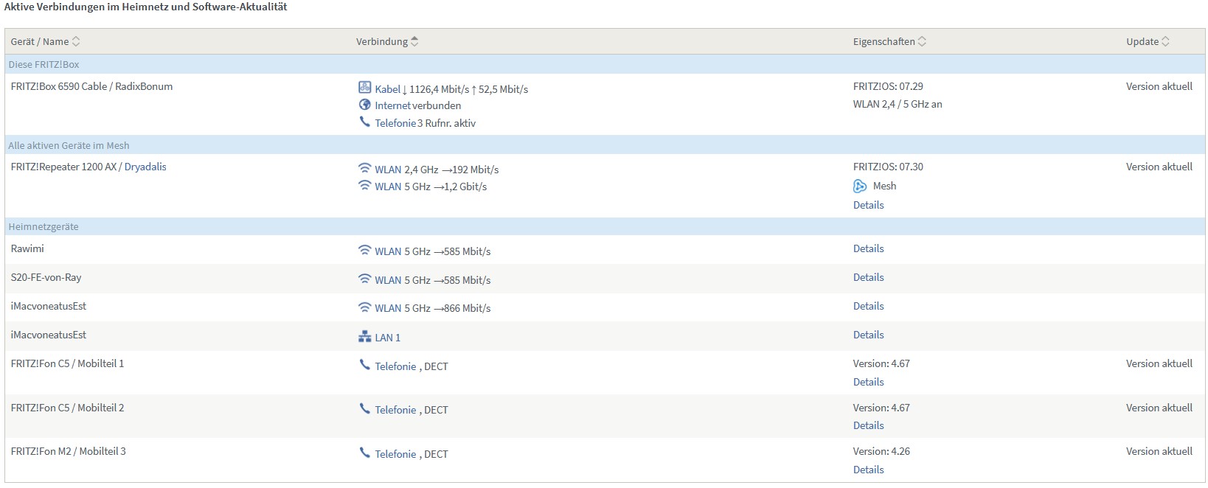
Task: Open Details for the Rawimi device
Action: pyautogui.click(x=868, y=248)
